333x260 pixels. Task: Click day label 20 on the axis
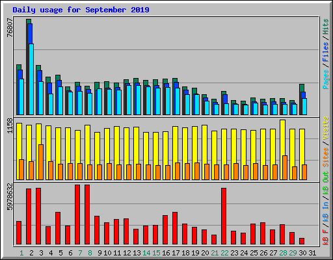(x=205, y=253)
